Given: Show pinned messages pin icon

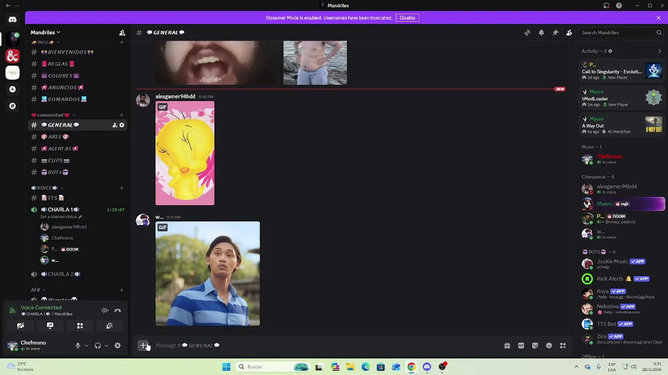Looking at the screenshot, I should point(555,32).
